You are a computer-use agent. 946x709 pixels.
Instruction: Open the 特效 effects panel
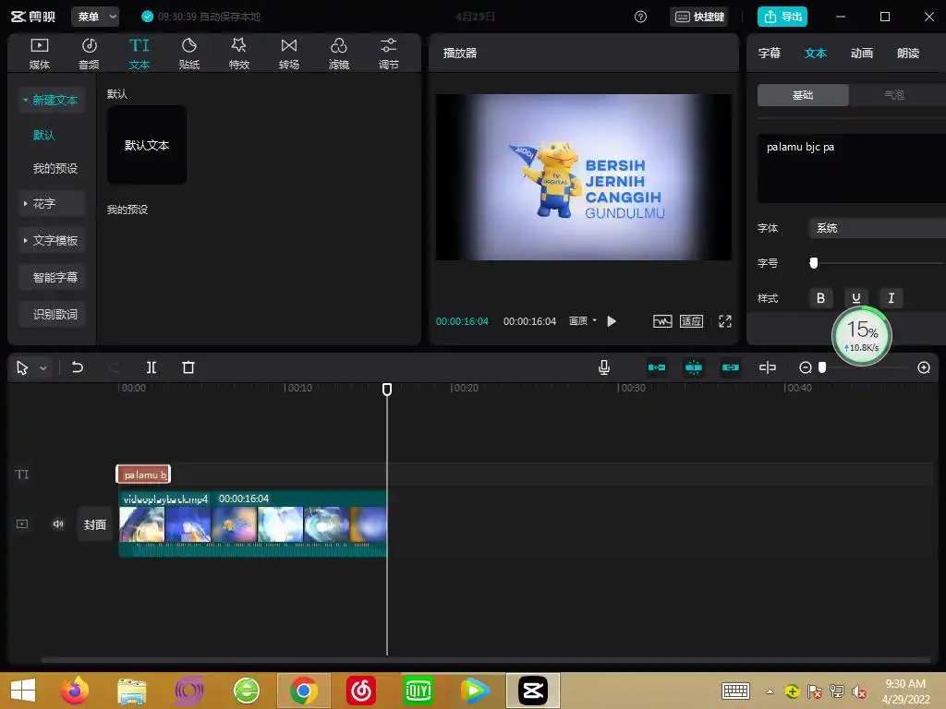pyautogui.click(x=239, y=53)
